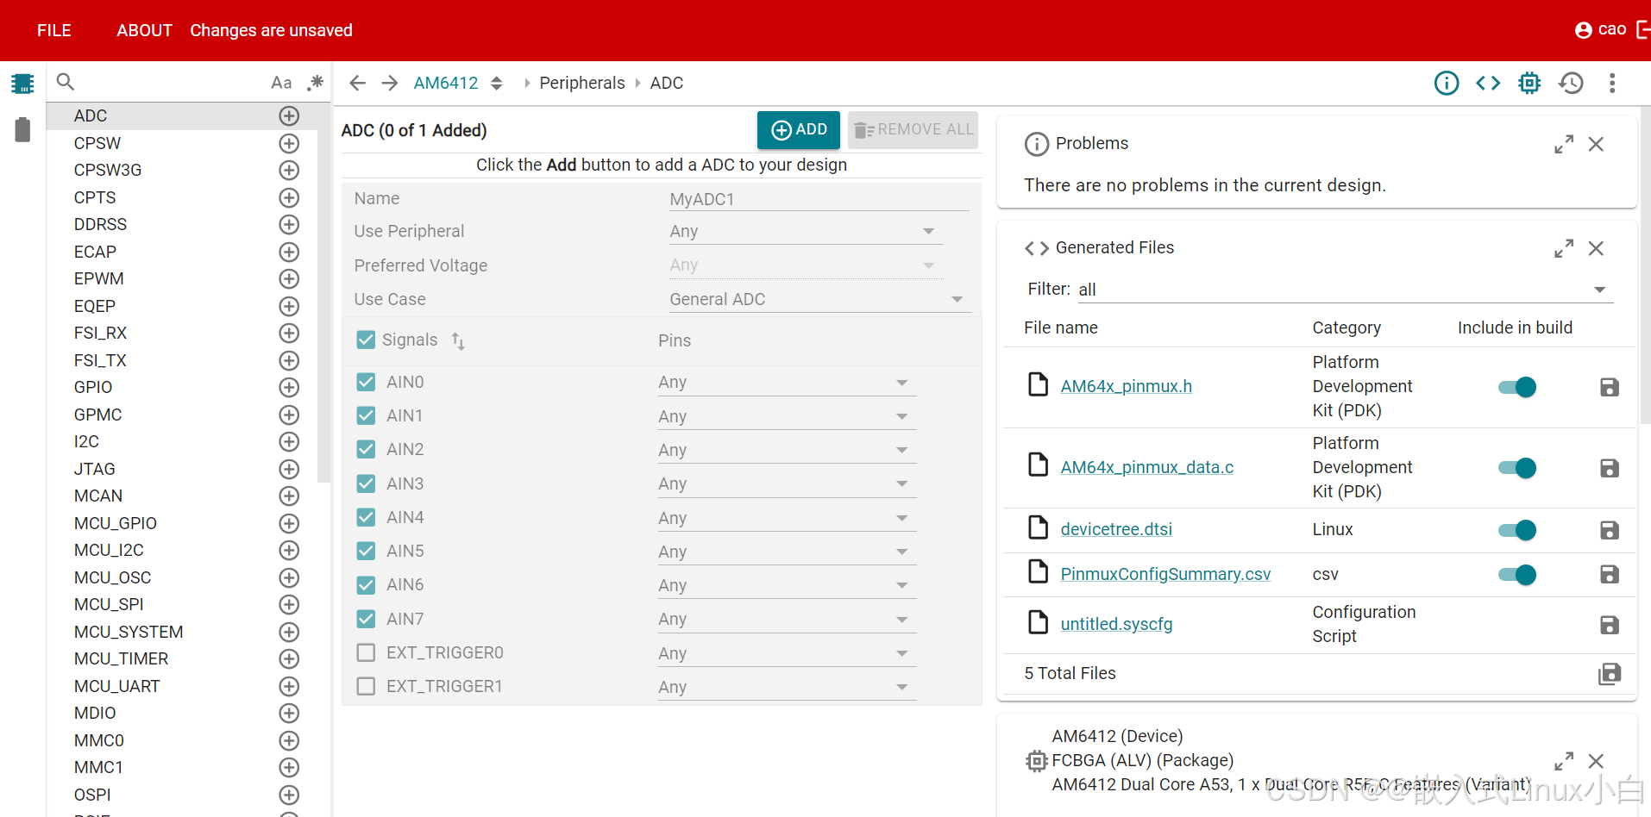Open the untitled.syscfg file link
This screenshot has height=817, width=1651.
(1116, 624)
